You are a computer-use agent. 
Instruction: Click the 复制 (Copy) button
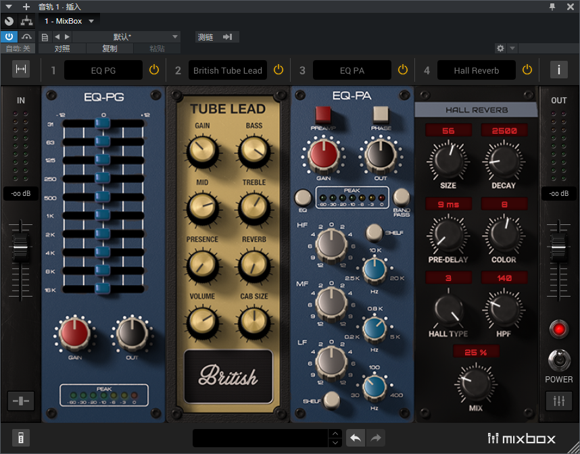[x=110, y=49]
